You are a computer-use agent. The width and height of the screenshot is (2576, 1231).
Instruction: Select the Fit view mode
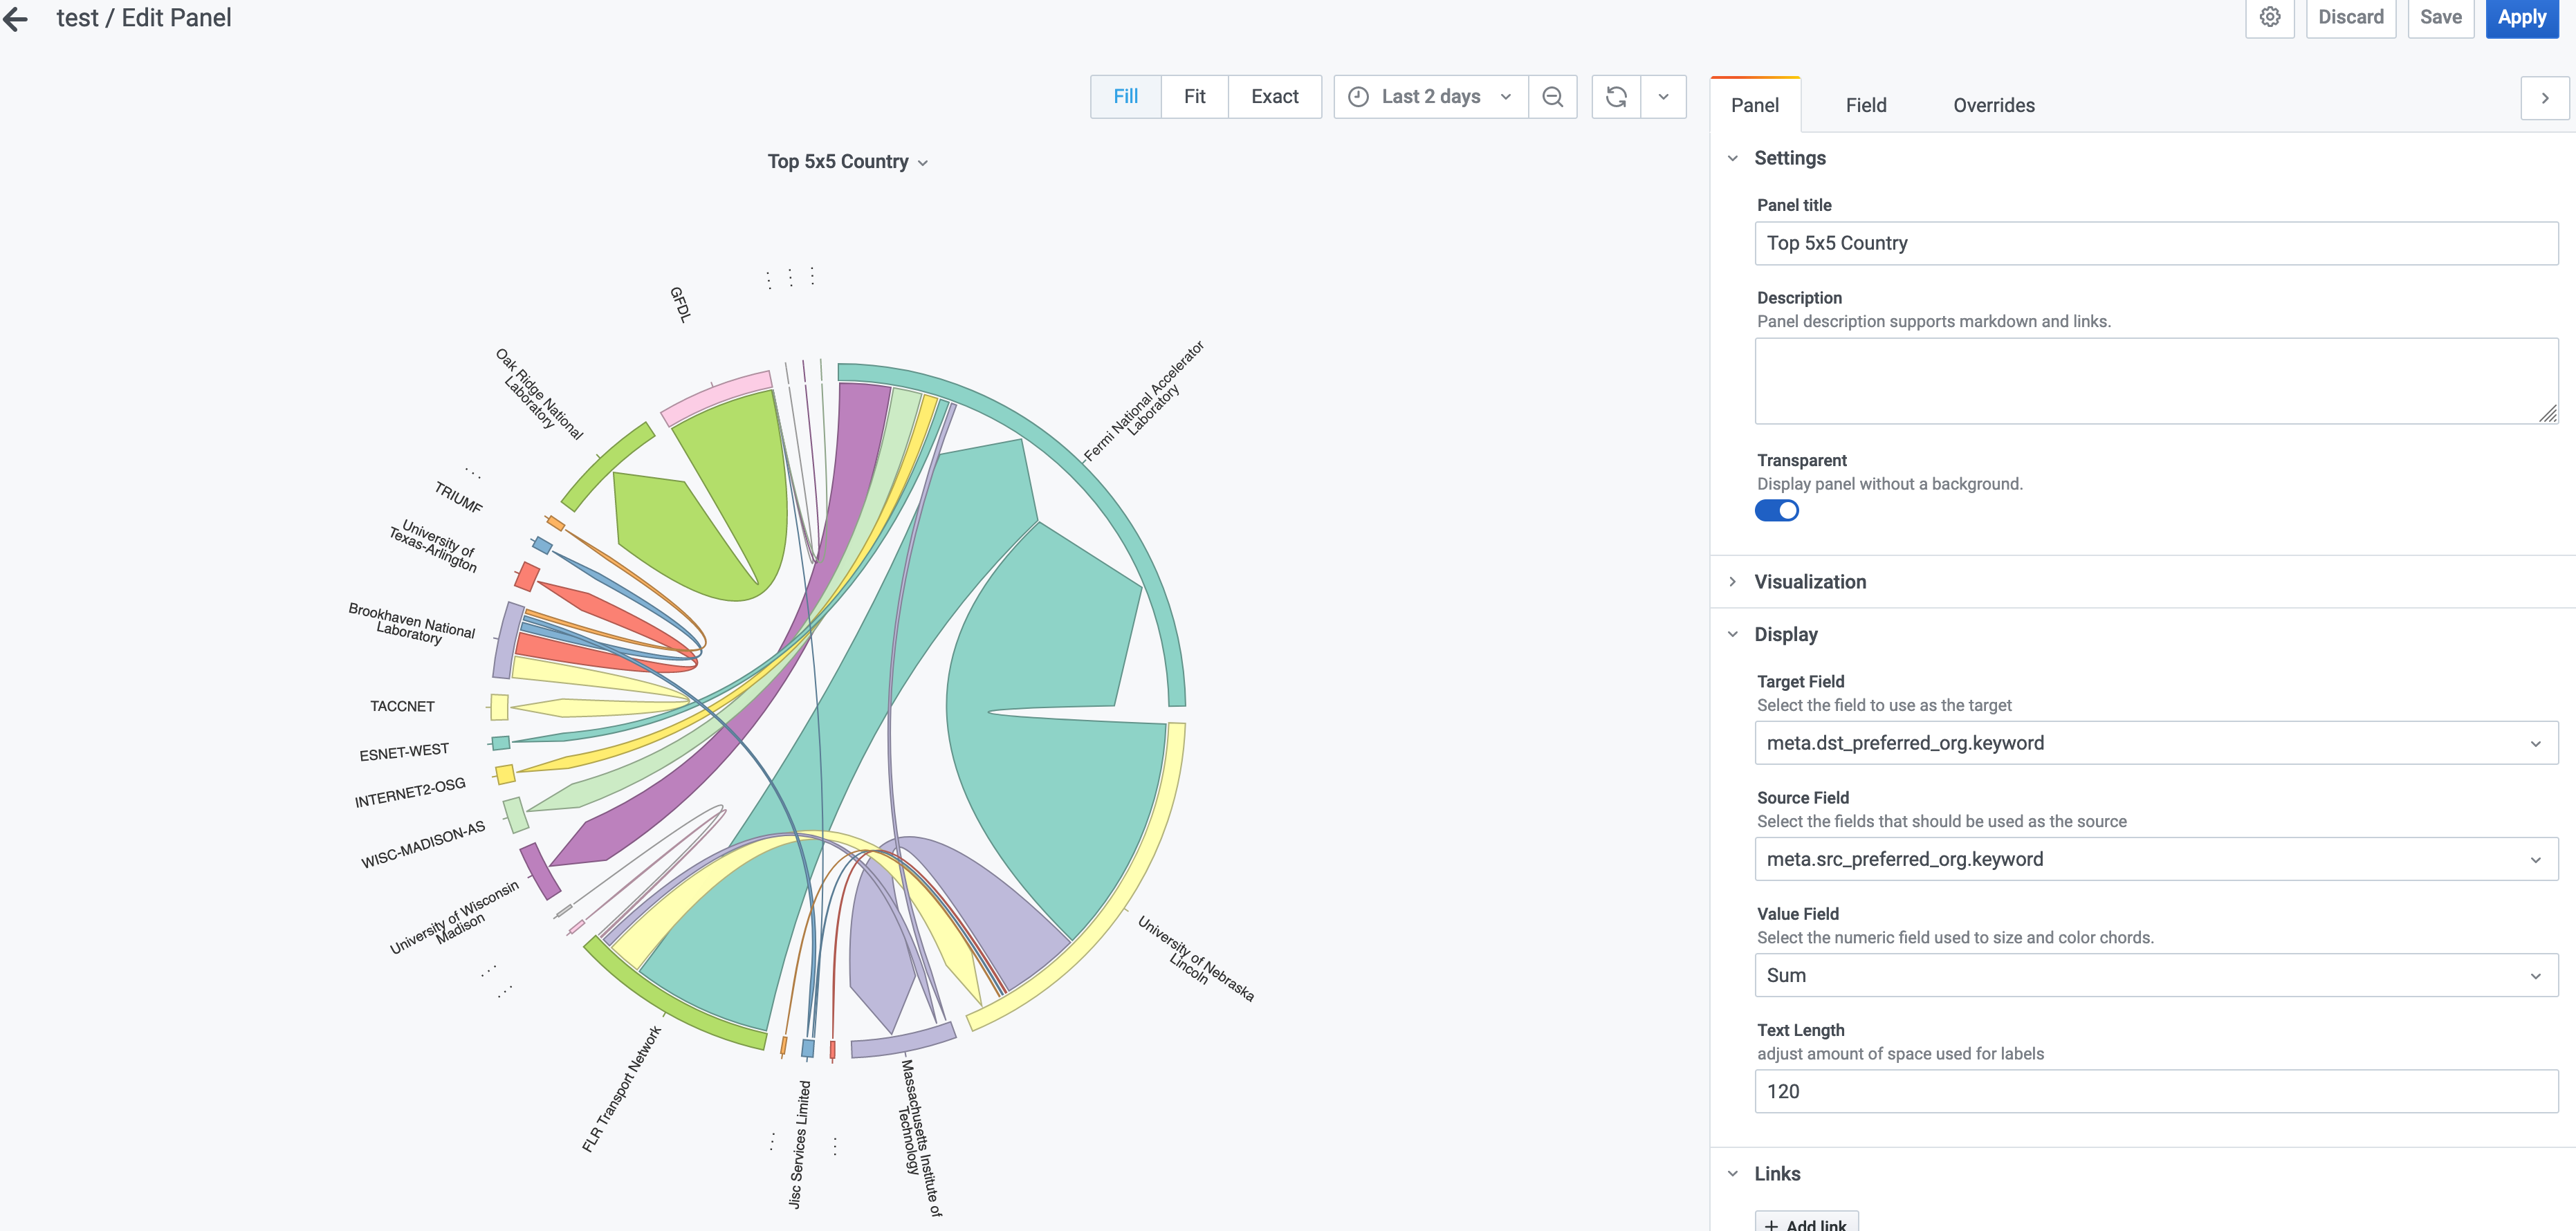coord(1194,97)
